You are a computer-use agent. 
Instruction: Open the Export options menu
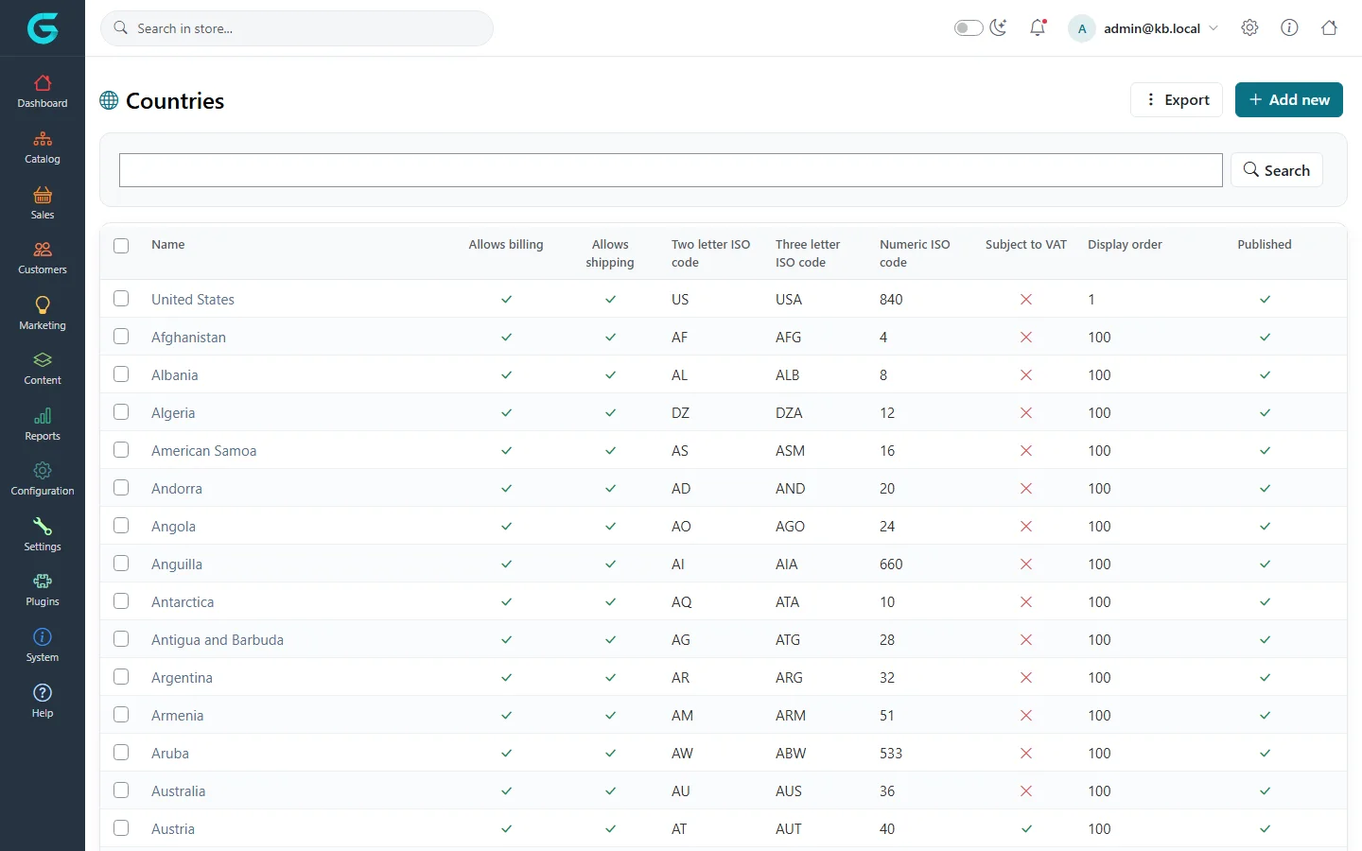1177,99
